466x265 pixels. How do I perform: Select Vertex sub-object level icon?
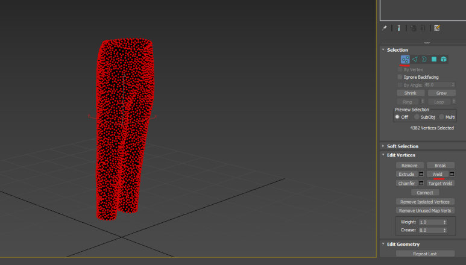tap(405, 59)
